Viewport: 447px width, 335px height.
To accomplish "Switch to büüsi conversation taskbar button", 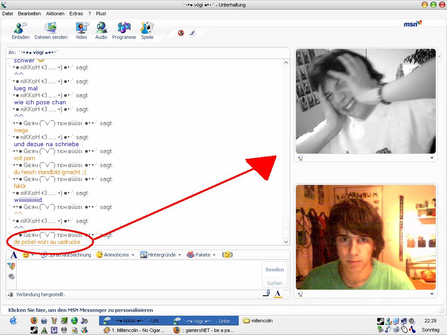I will 134,321.
